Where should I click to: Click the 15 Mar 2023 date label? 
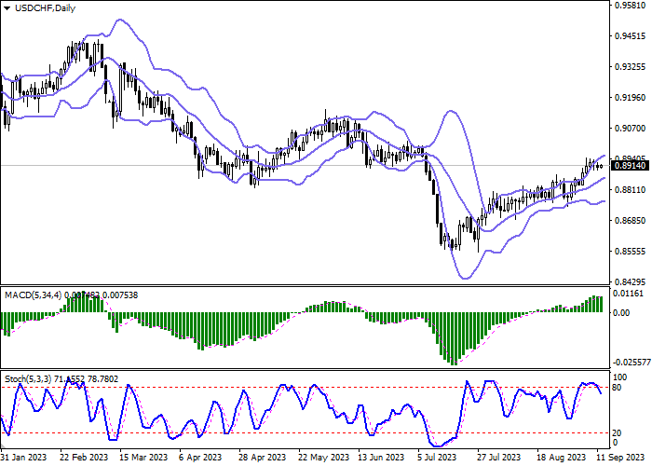143,457
